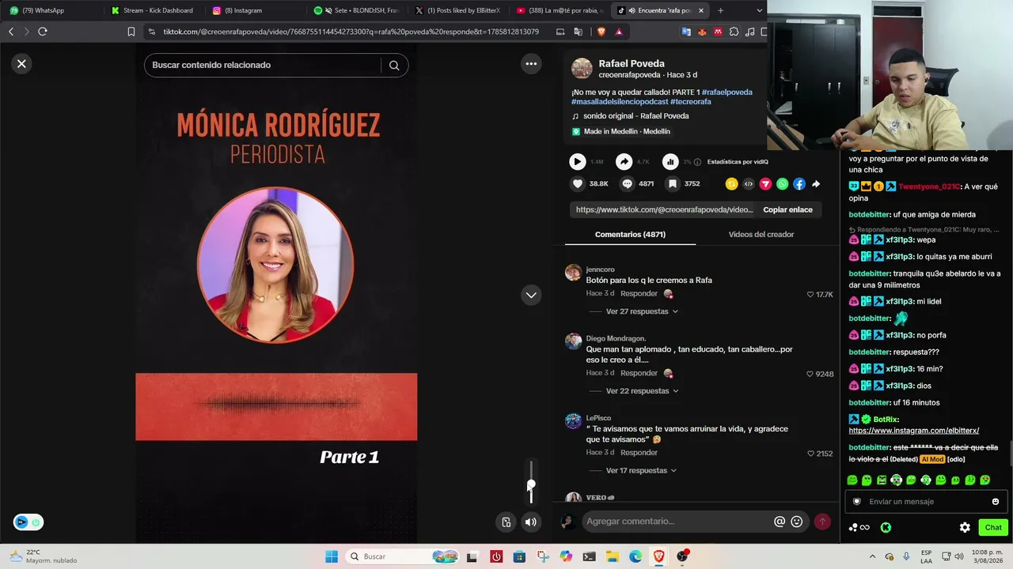Image resolution: width=1013 pixels, height=569 pixels.
Task: Expand 'Ver 22 respuestas' under Diego Mondragon's comment
Action: (641, 391)
